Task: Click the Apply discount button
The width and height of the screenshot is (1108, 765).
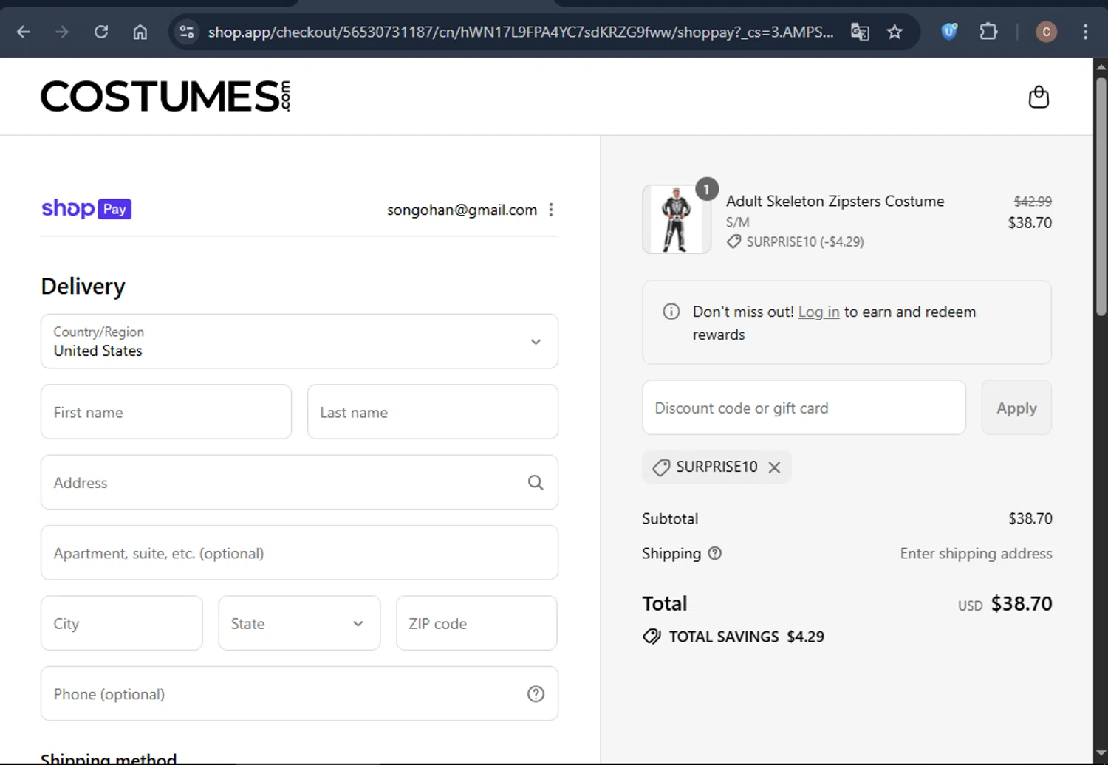Action: [1016, 408]
